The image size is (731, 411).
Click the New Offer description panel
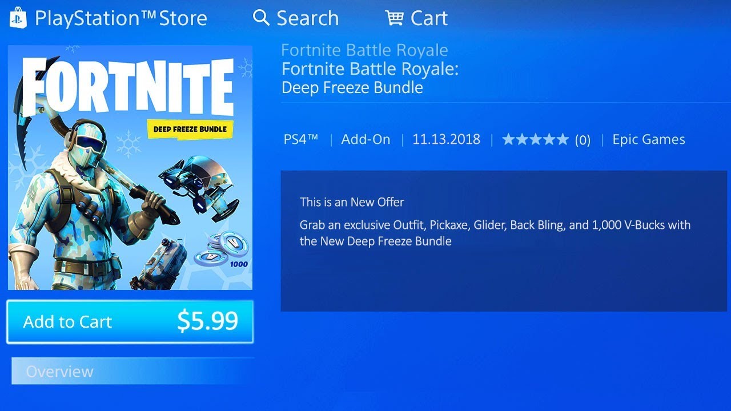[504, 241]
